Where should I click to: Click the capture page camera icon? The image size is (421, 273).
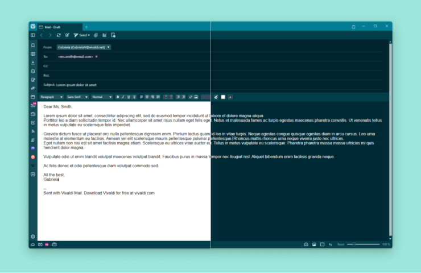[306, 245]
